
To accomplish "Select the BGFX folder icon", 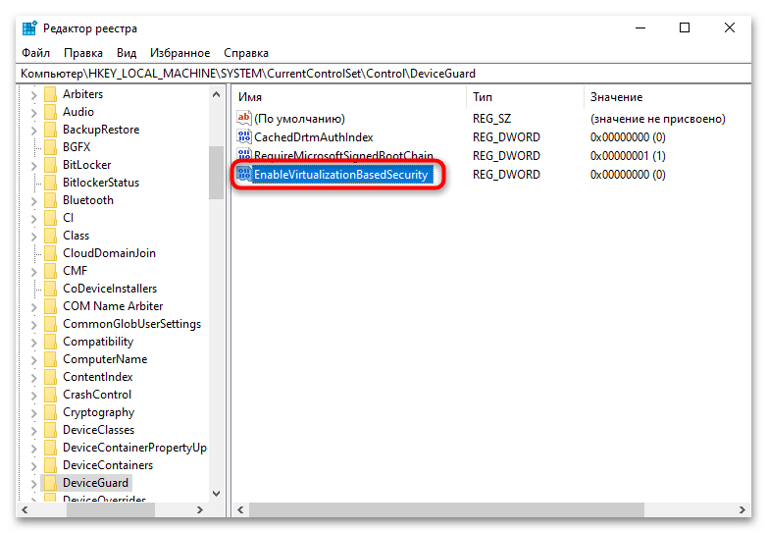I will click(50, 147).
